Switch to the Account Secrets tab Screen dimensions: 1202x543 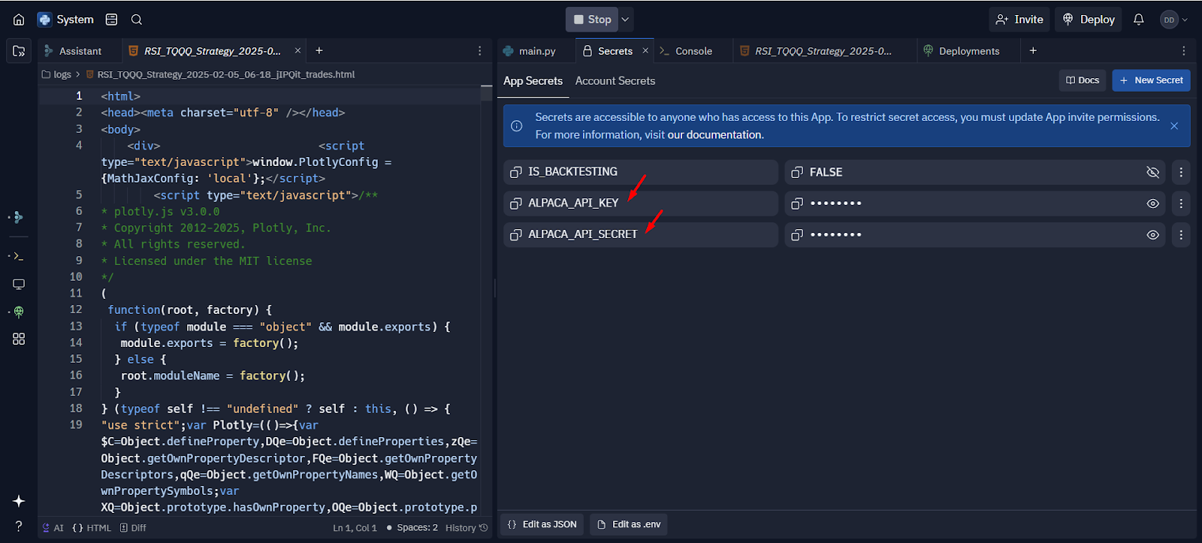click(615, 81)
